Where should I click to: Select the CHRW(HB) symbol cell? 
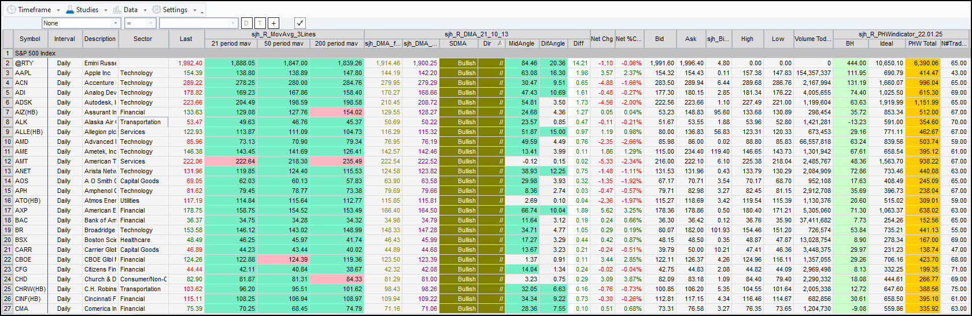tap(30, 289)
